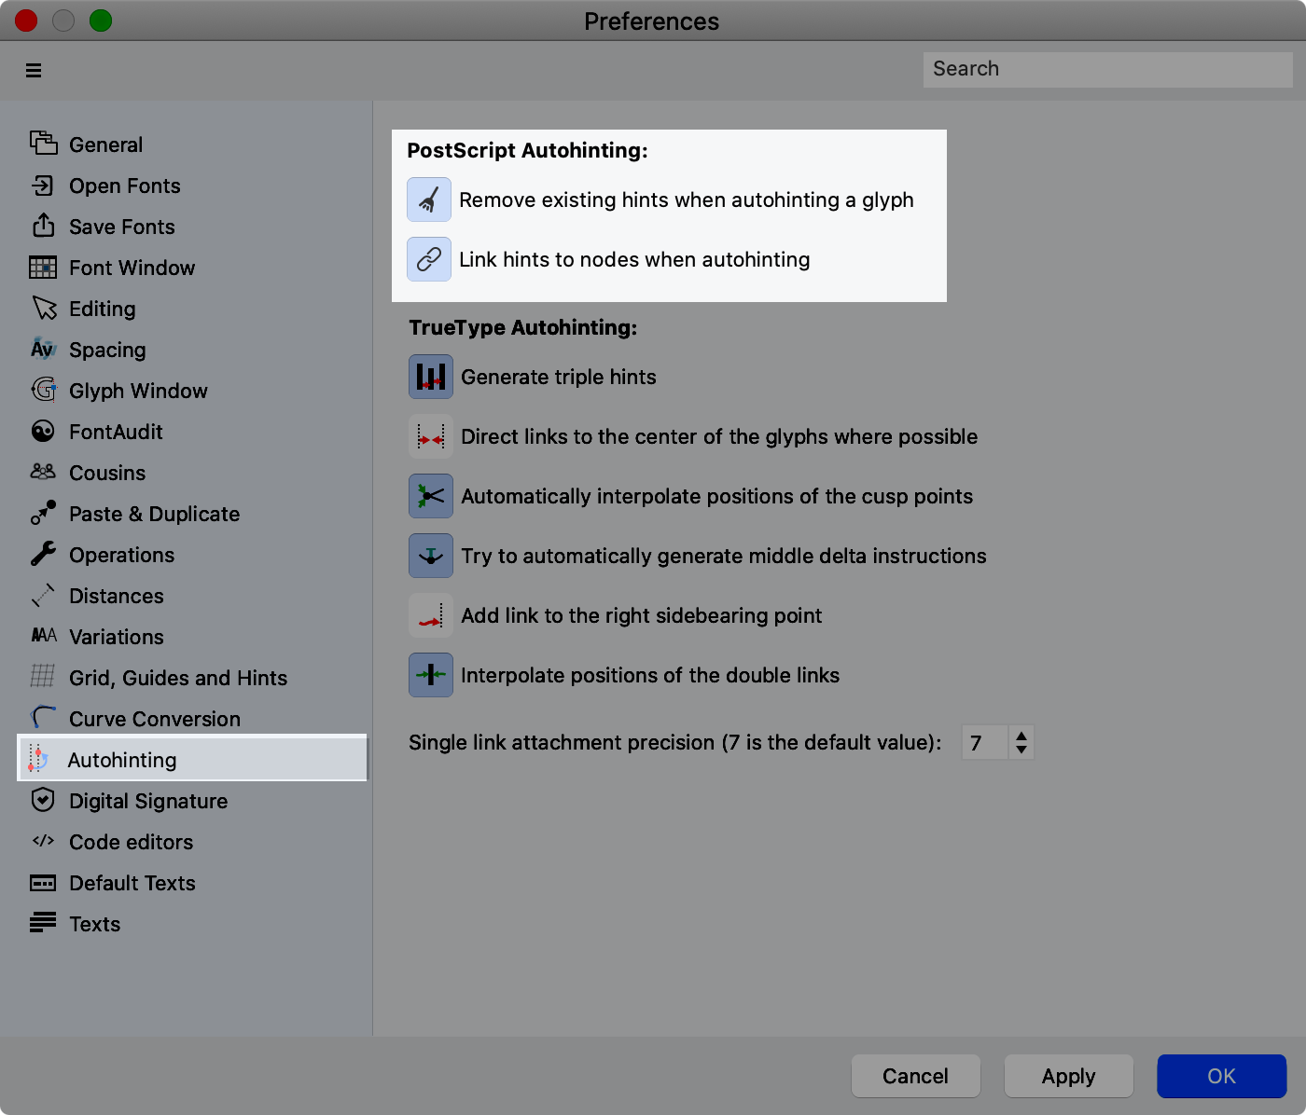Click the General category icon
Image resolution: width=1306 pixels, height=1115 pixels.
(x=43, y=144)
